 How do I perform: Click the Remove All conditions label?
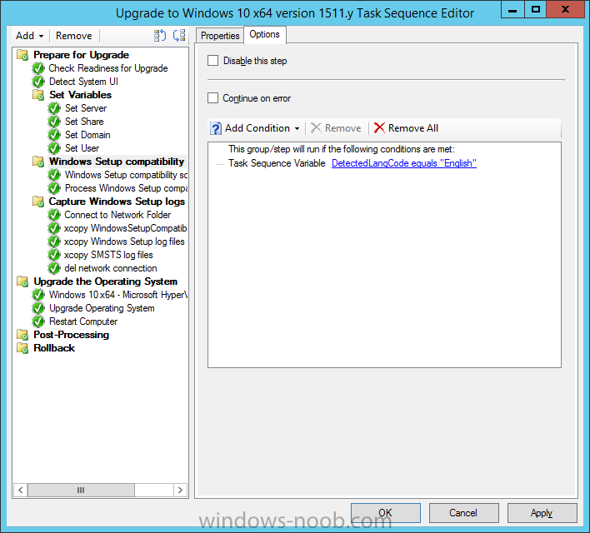pos(413,128)
